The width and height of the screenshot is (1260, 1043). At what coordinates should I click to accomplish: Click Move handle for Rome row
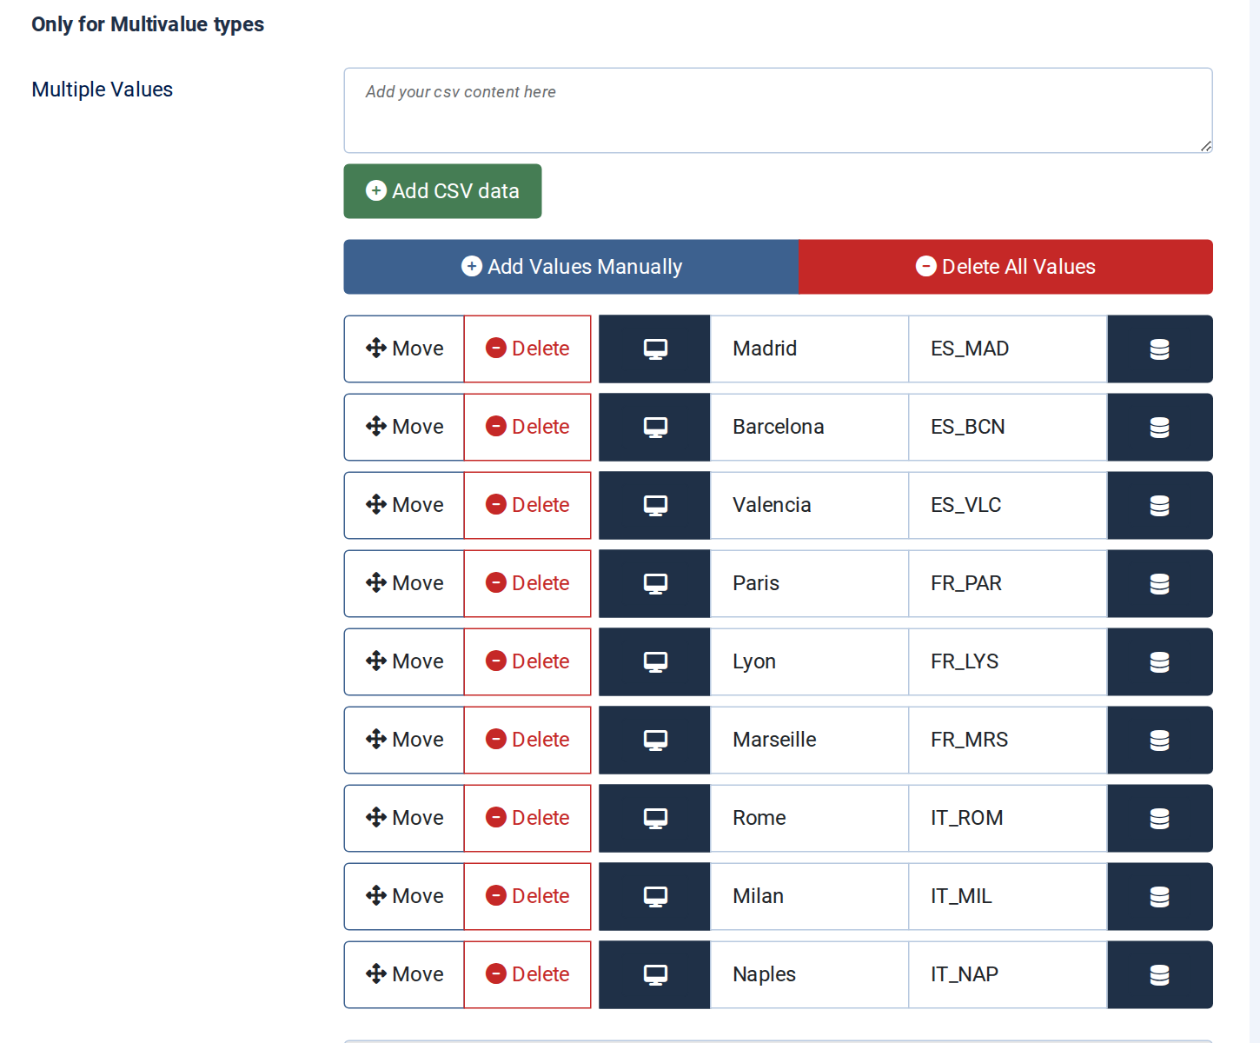404,818
